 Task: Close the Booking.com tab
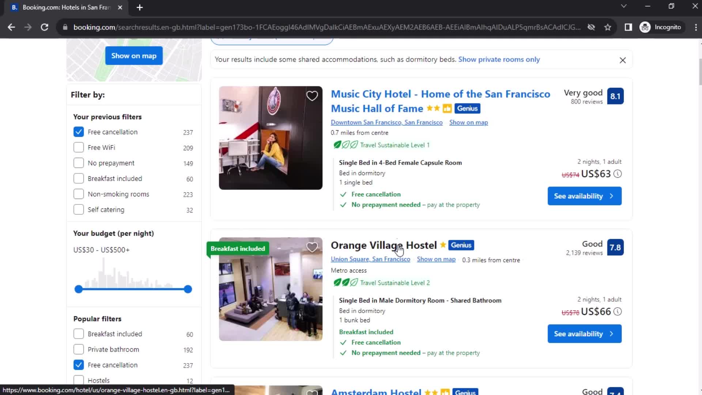120,7
